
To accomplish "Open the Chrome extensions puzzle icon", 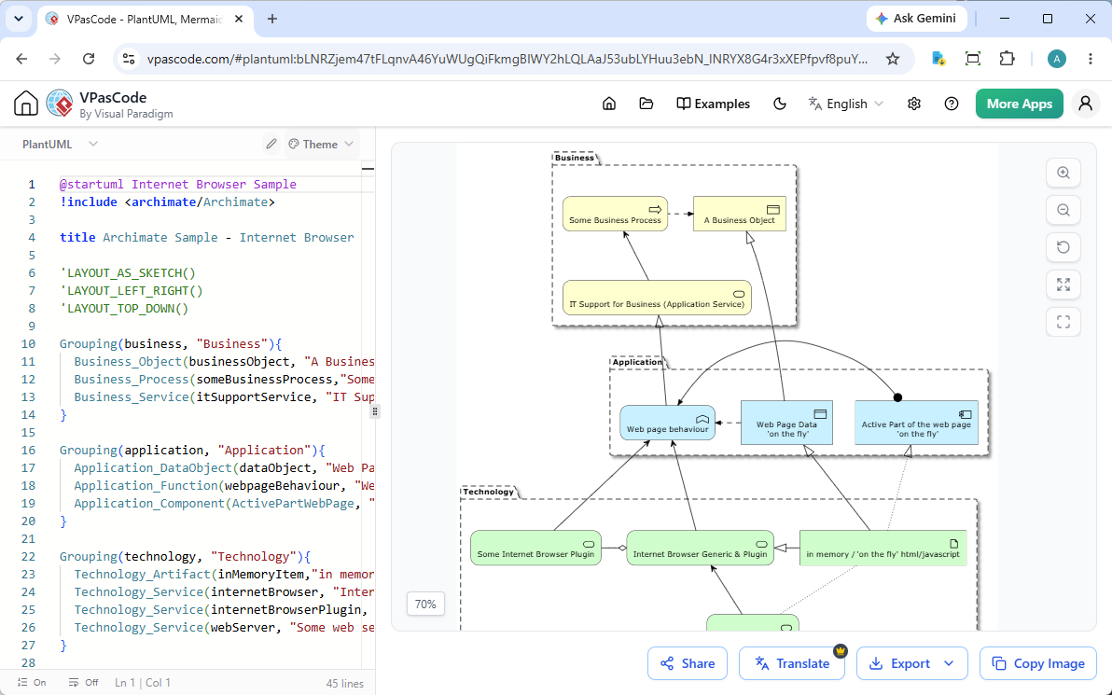I will [1007, 59].
